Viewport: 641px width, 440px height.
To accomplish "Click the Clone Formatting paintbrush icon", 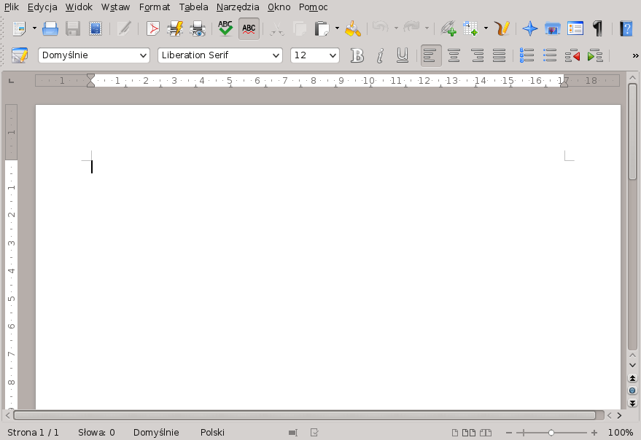I will click(x=353, y=29).
